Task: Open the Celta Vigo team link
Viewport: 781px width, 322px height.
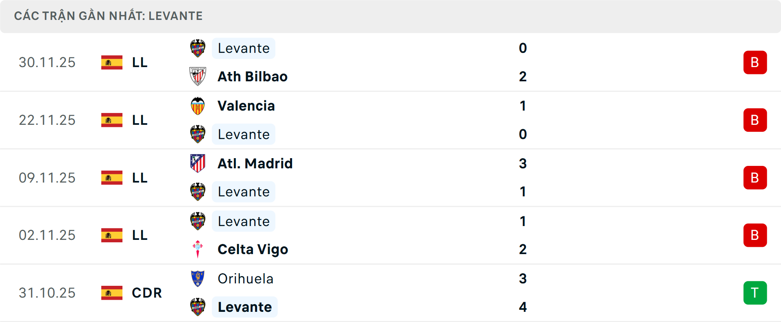Action: pos(253,249)
